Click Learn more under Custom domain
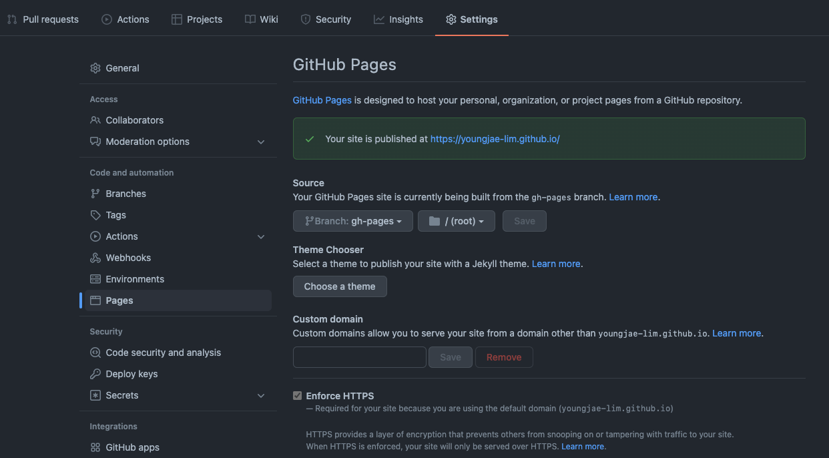829x458 pixels. [737, 333]
